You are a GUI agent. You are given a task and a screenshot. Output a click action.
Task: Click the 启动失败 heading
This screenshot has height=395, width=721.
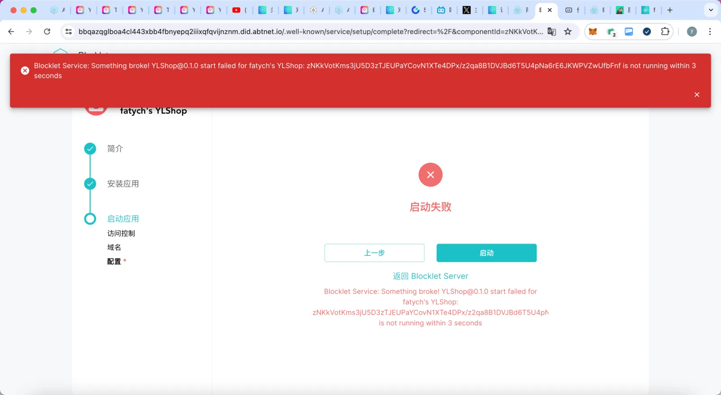pos(430,207)
